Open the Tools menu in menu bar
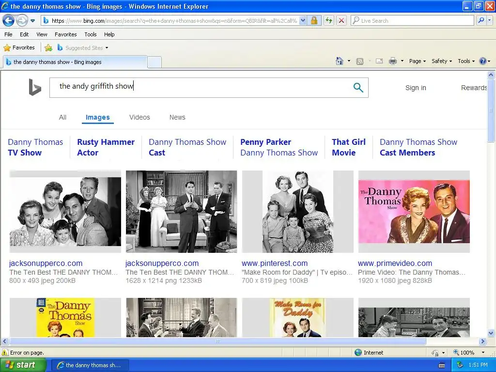 click(91, 34)
